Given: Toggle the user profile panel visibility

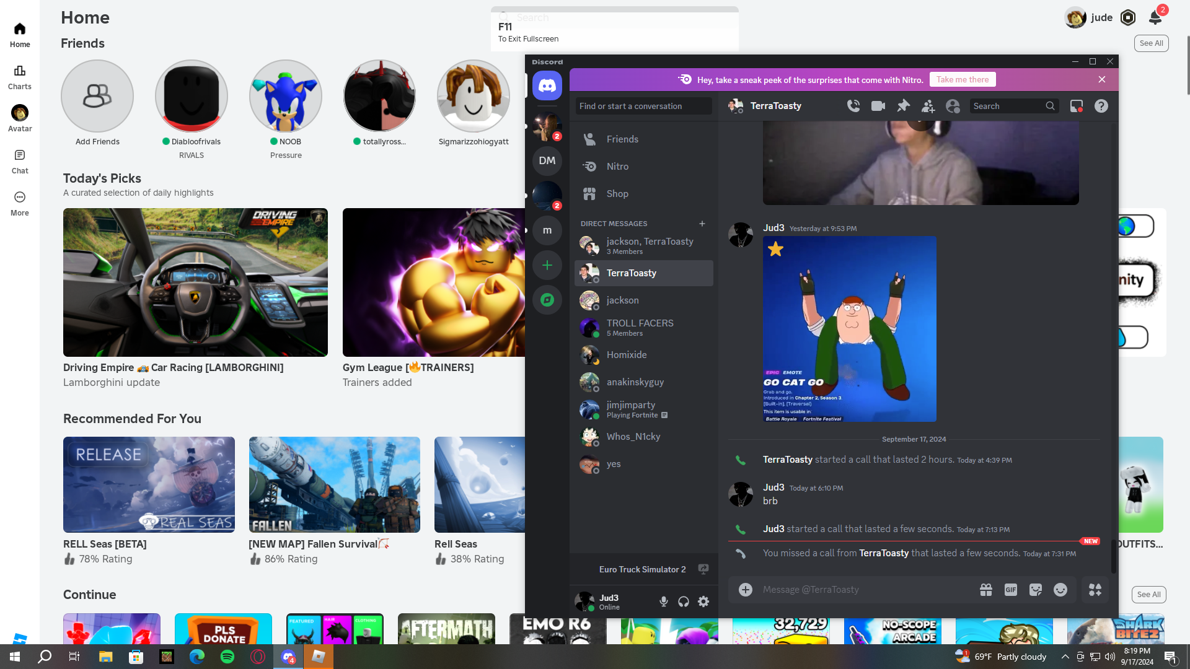Looking at the screenshot, I should (953, 106).
